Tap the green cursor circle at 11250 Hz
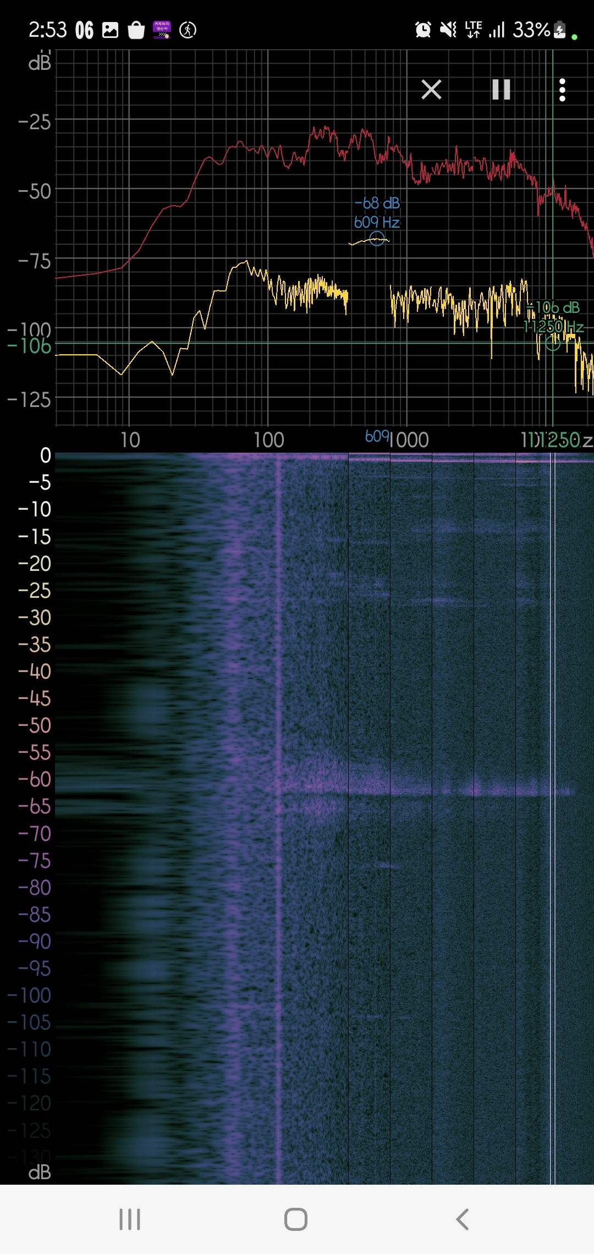Screen dimensions: 594x1254 pyautogui.click(x=552, y=343)
